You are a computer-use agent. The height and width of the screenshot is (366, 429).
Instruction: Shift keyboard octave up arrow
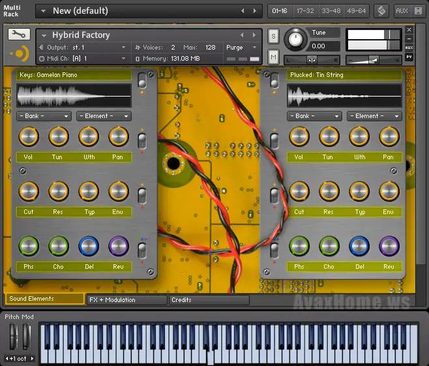pos(33,358)
